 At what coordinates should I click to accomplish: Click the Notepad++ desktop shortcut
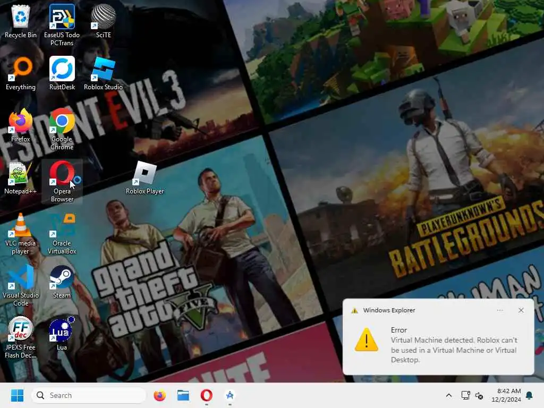[x=21, y=178]
